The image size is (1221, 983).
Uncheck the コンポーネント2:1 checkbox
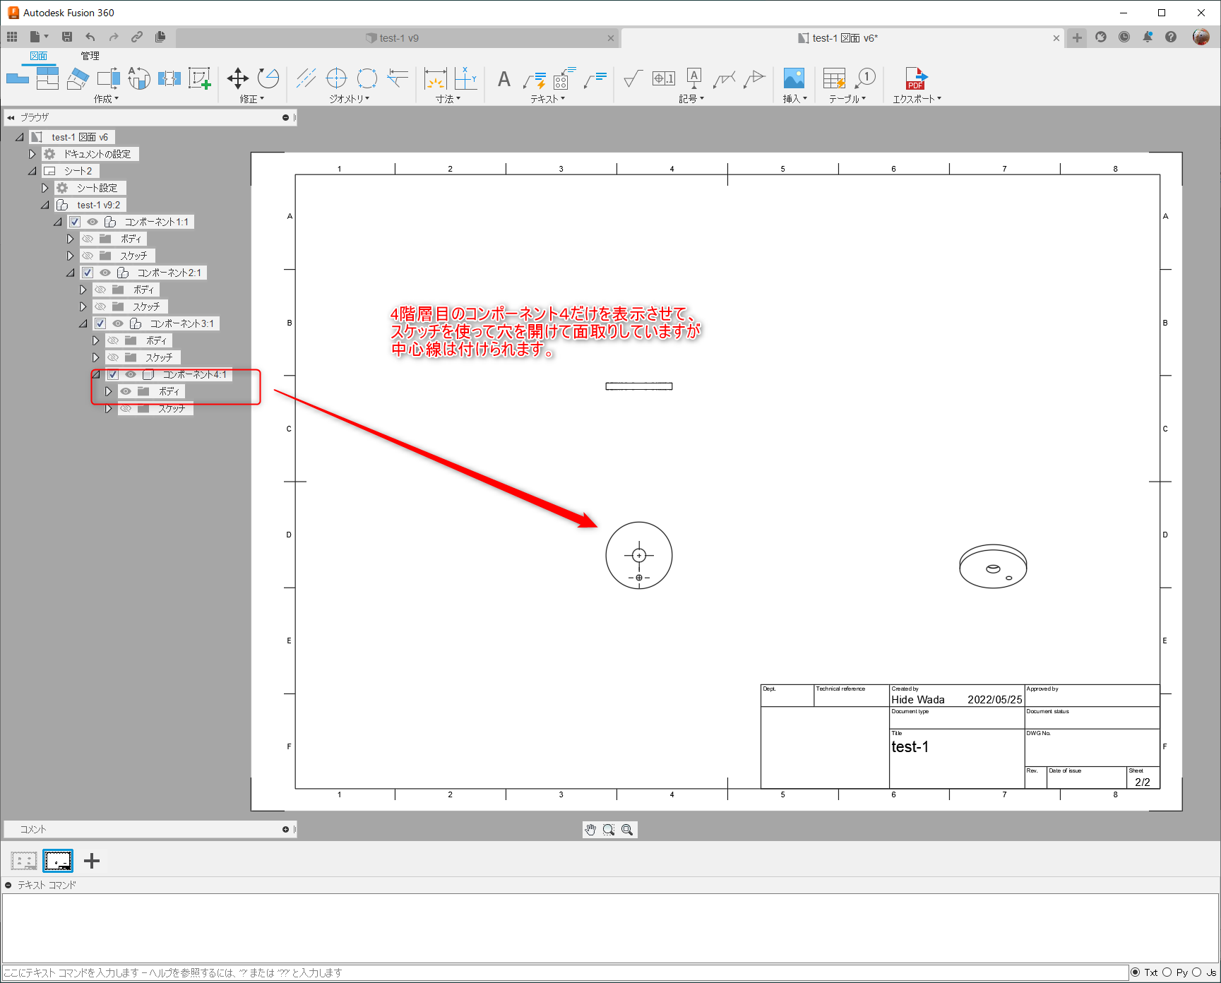[x=88, y=273]
